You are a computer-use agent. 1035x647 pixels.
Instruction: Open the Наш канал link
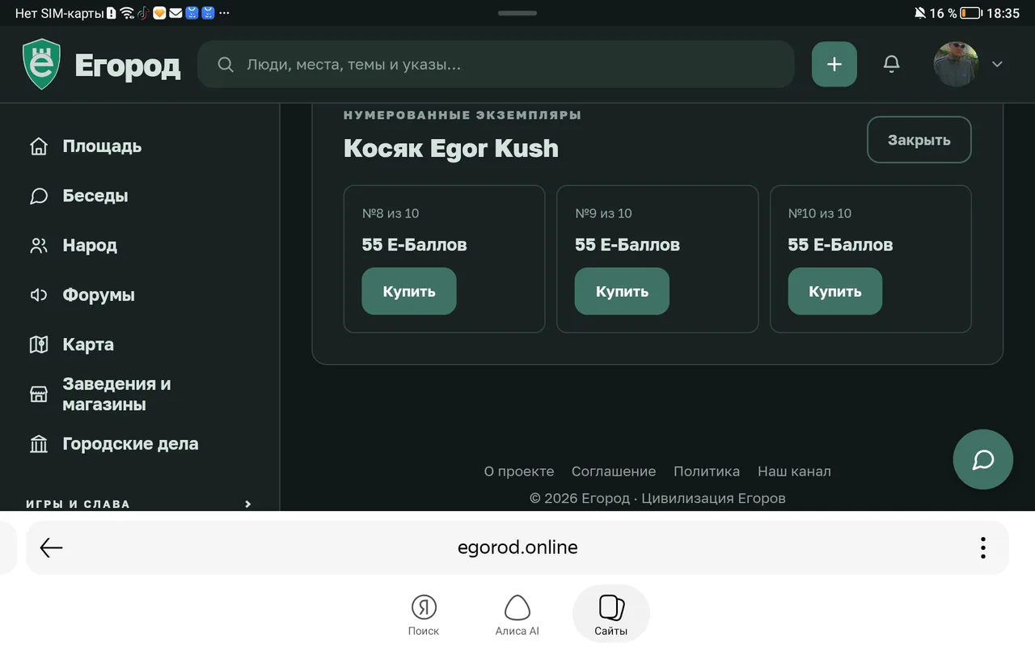pos(794,472)
